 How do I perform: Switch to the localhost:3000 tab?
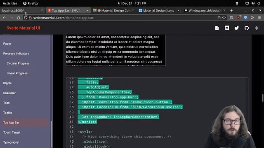[20, 10]
